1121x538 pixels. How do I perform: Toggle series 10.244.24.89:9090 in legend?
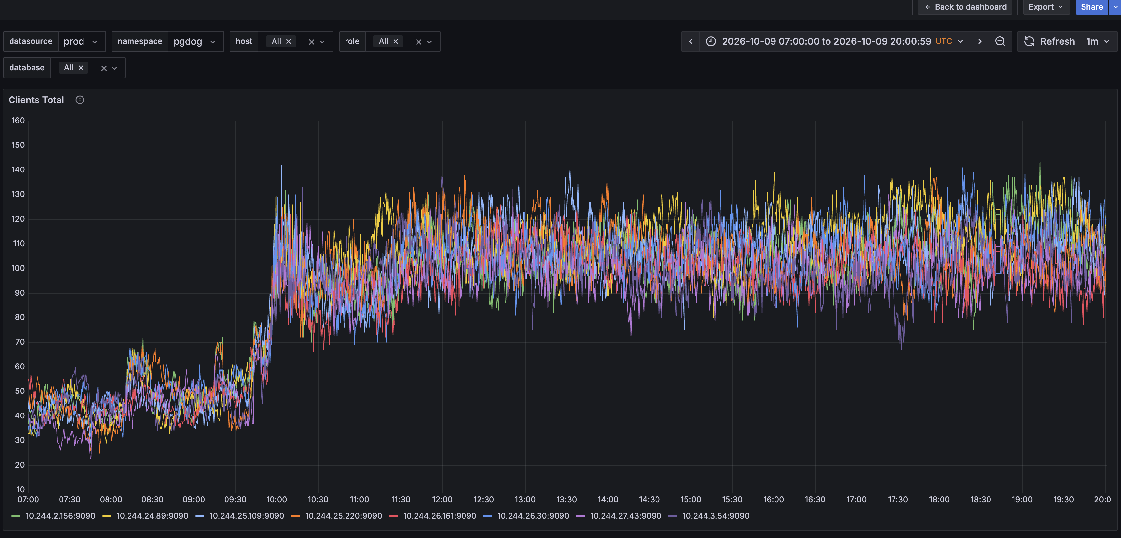(x=152, y=516)
